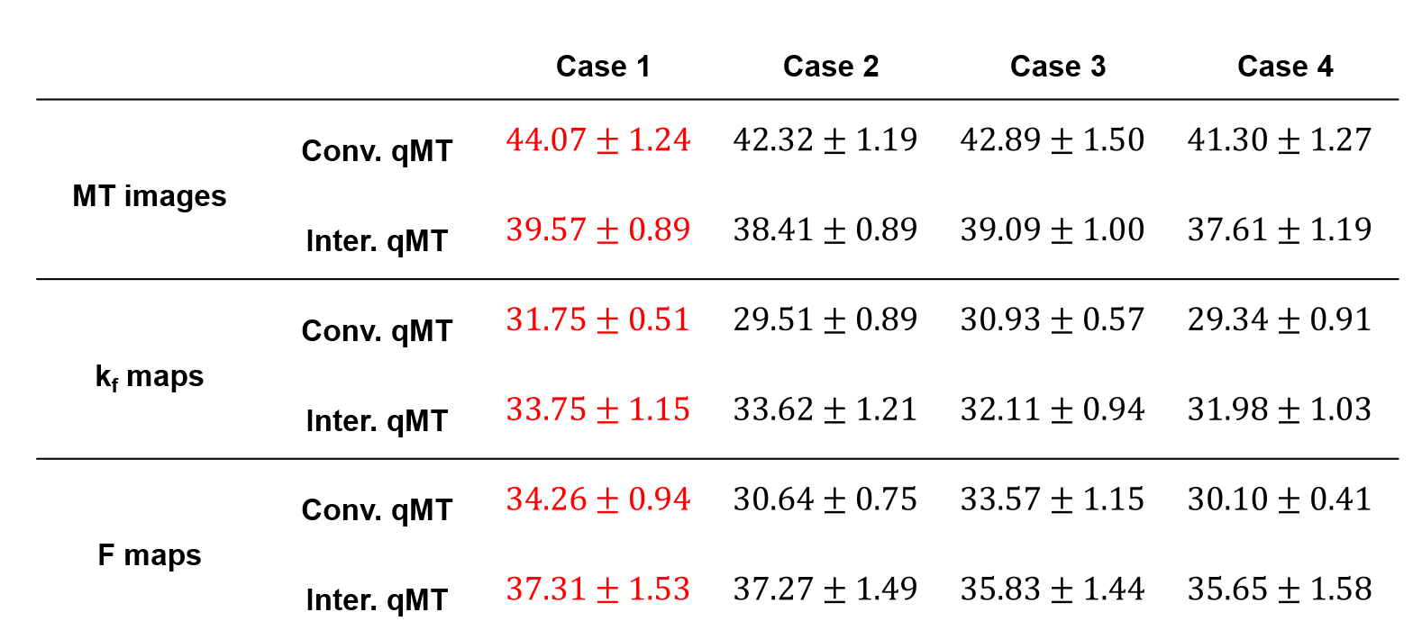
Task: Select the MT images row group label
Action: coord(150,196)
